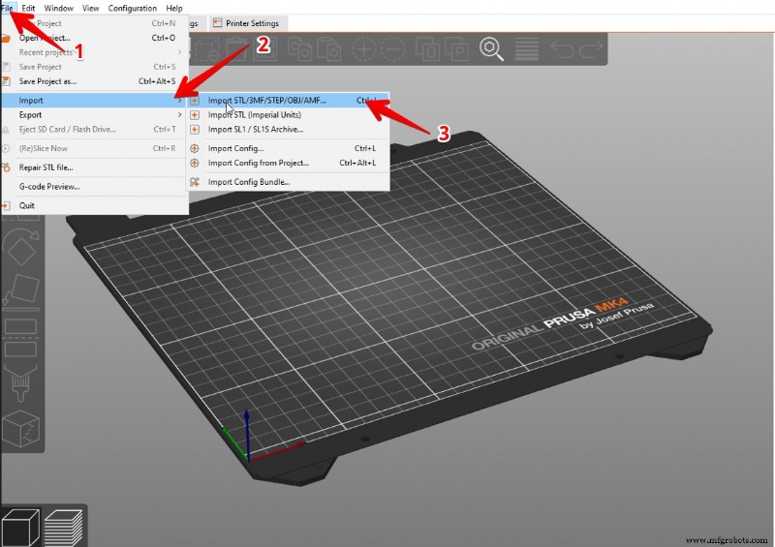The width and height of the screenshot is (775, 547).
Task: Open the Help menu
Action: tap(174, 8)
